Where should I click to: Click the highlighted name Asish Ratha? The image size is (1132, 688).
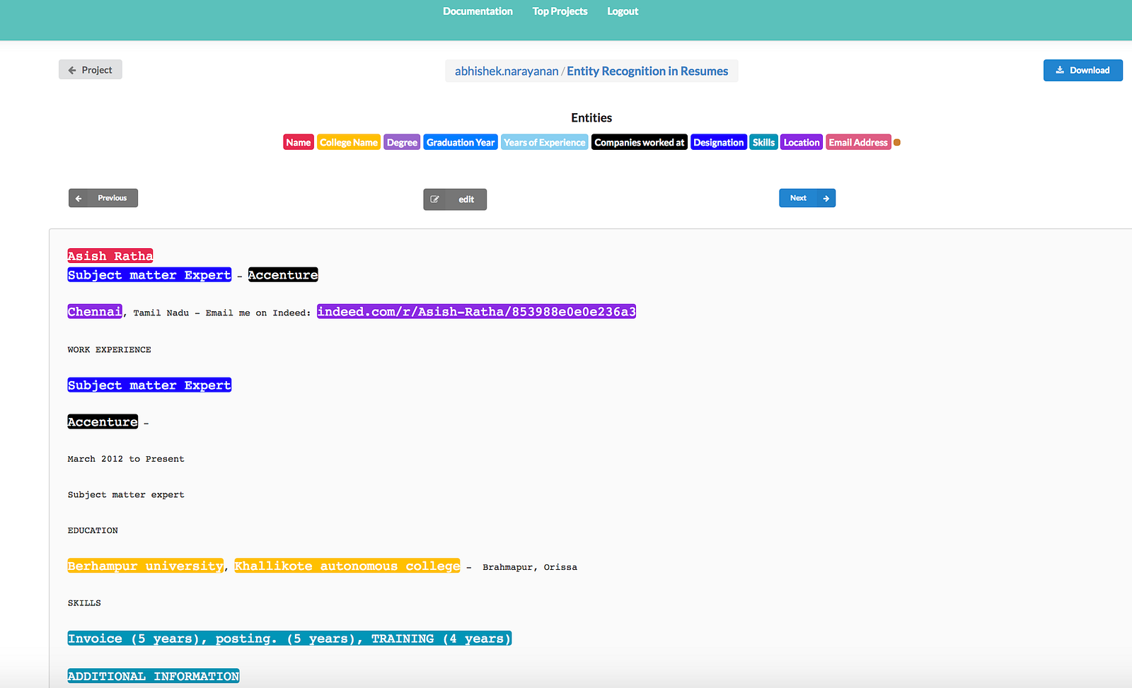(x=110, y=256)
